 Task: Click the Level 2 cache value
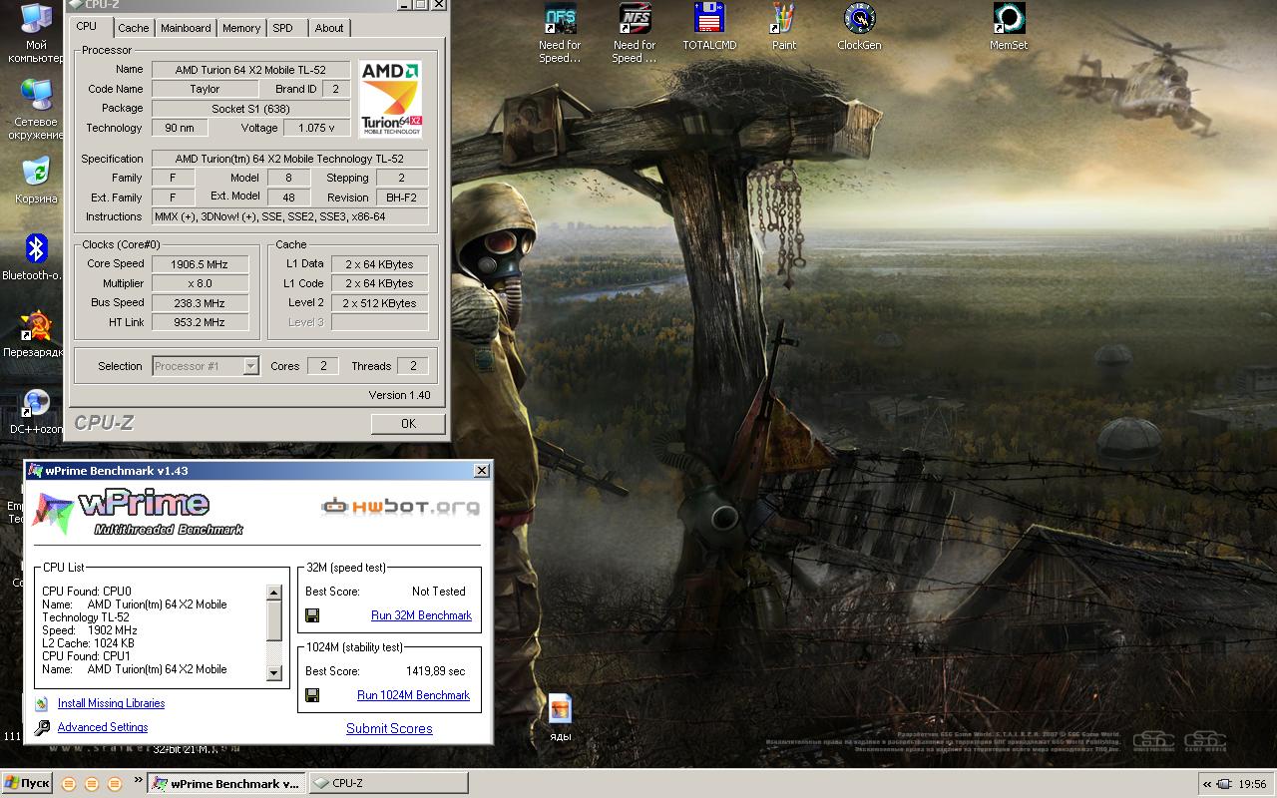point(379,303)
